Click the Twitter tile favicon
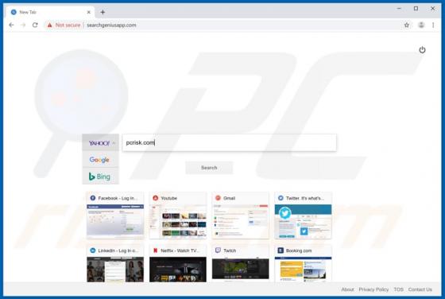Viewport: 445px width, 299px height. coord(281,198)
